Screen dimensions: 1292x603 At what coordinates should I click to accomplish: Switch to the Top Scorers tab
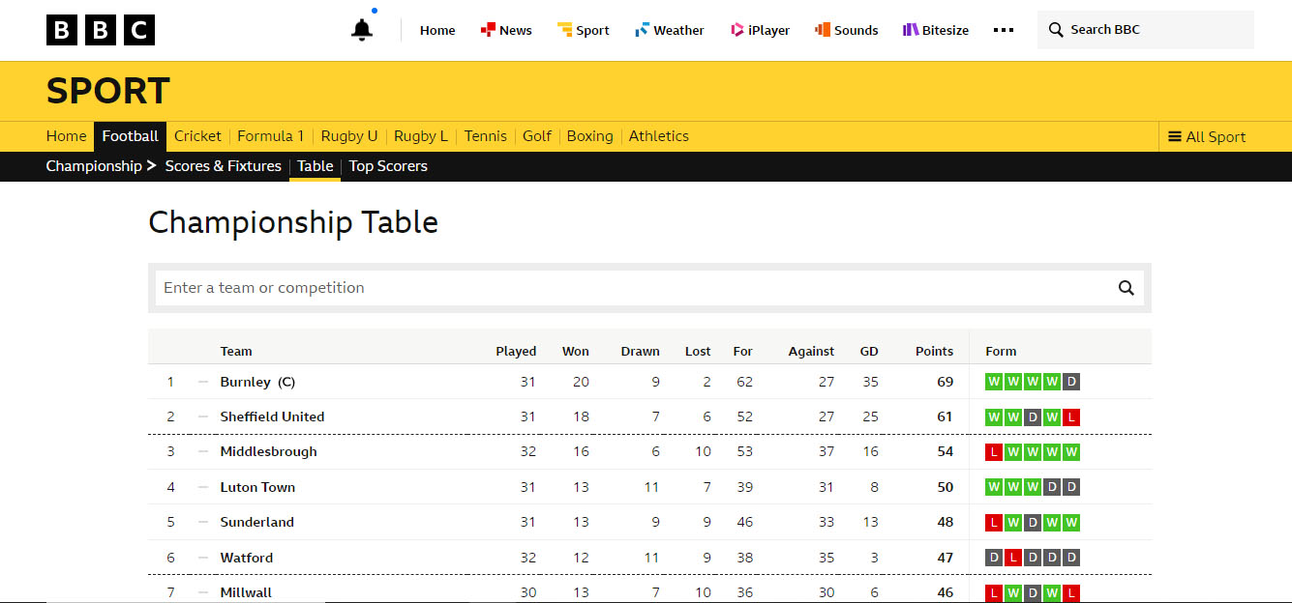388,166
